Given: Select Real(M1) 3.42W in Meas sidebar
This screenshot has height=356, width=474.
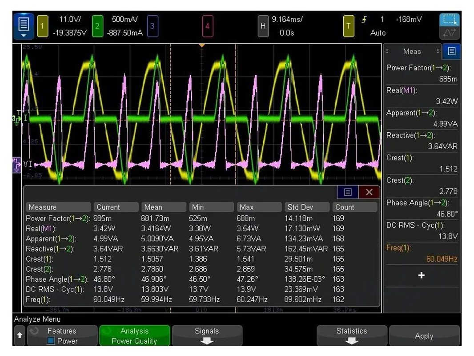Looking at the screenshot, I should [422, 96].
